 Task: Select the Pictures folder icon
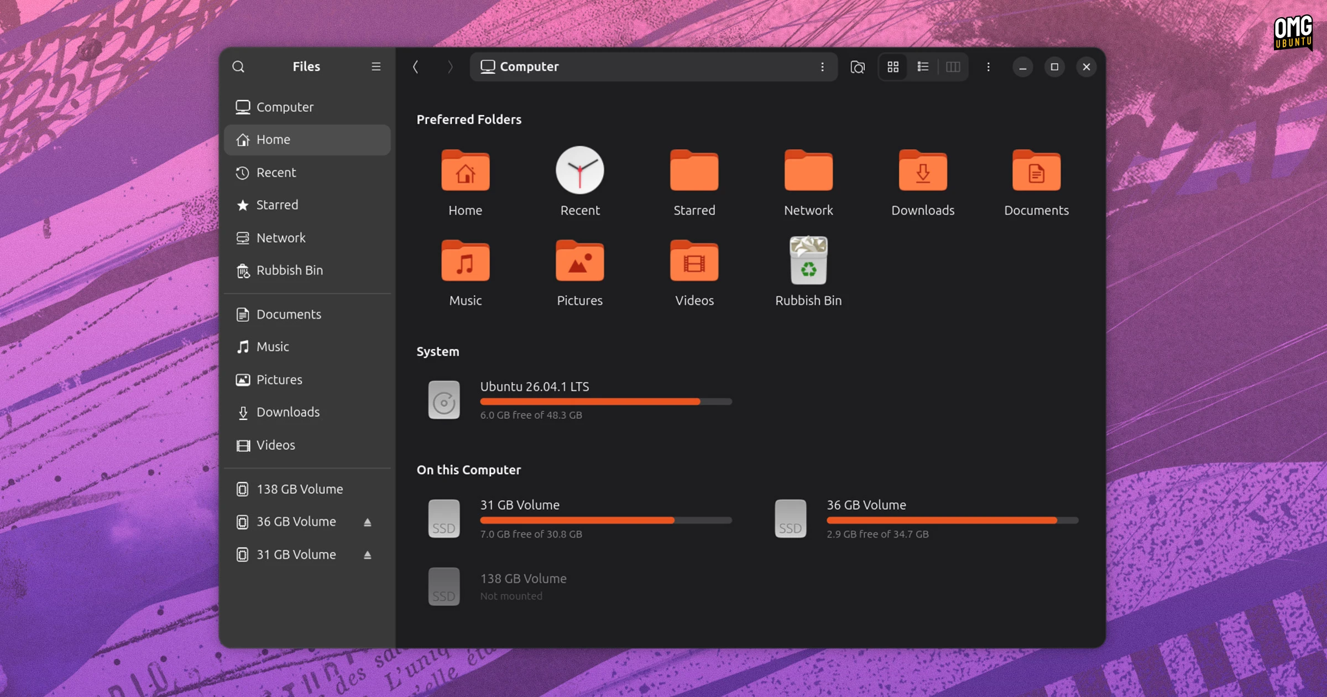click(580, 261)
